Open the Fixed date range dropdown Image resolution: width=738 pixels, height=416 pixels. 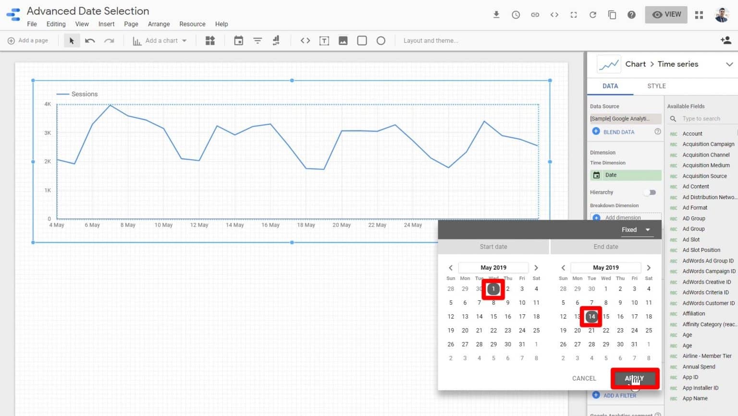pyautogui.click(x=635, y=229)
